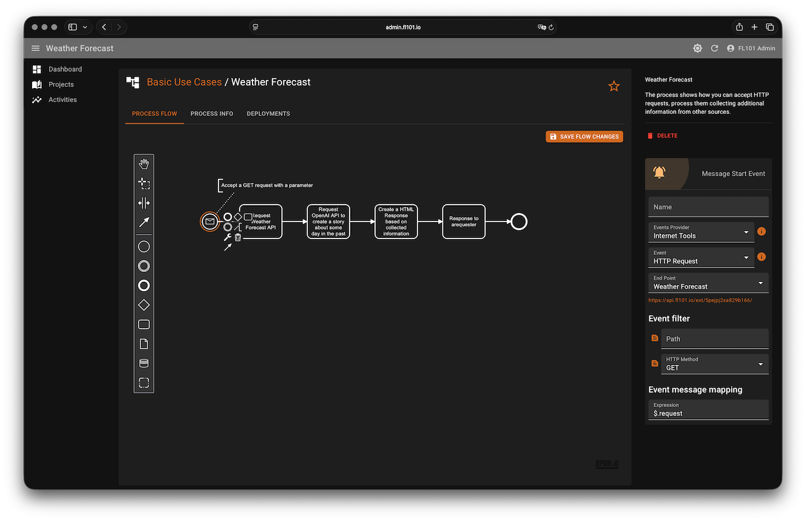Viewport: 806px width, 521px height.
Task: Toggle the hamburger sidebar menu
Action: (35, 48)
